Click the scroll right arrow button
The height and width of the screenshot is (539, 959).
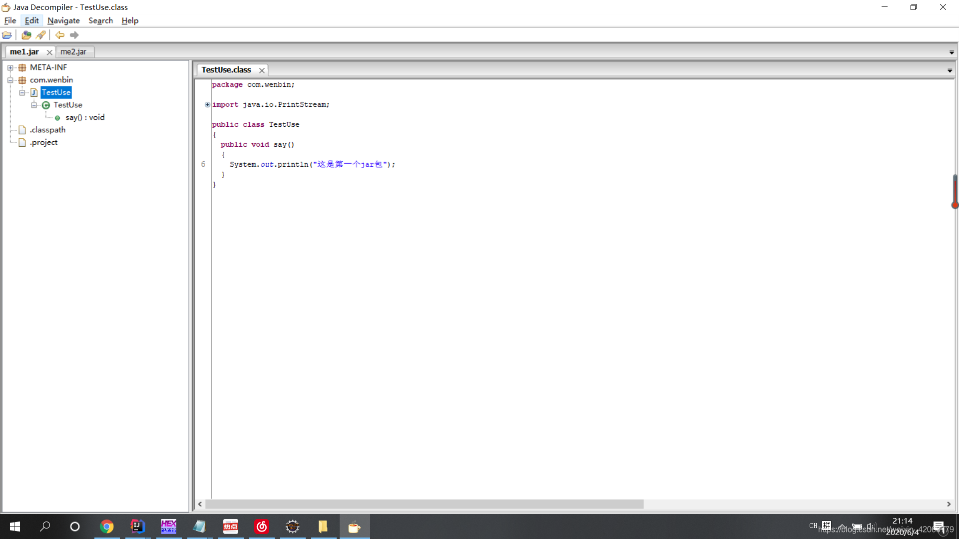(x=949, y=504)
